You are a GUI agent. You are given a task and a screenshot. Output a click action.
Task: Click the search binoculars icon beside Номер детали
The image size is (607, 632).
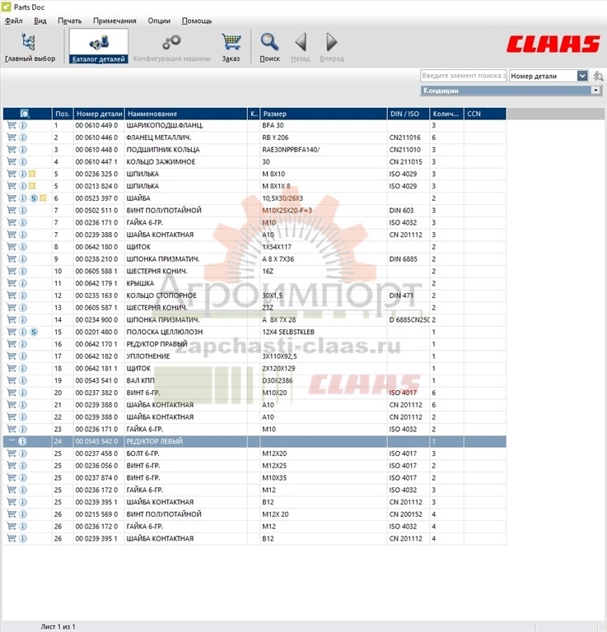pyautogui.click(x=598, y=76)
